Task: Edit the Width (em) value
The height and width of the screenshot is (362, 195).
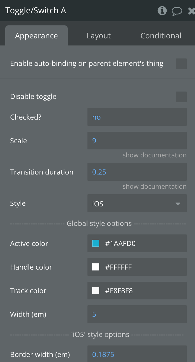Action: pyautogui.click(x=137, y=314)
